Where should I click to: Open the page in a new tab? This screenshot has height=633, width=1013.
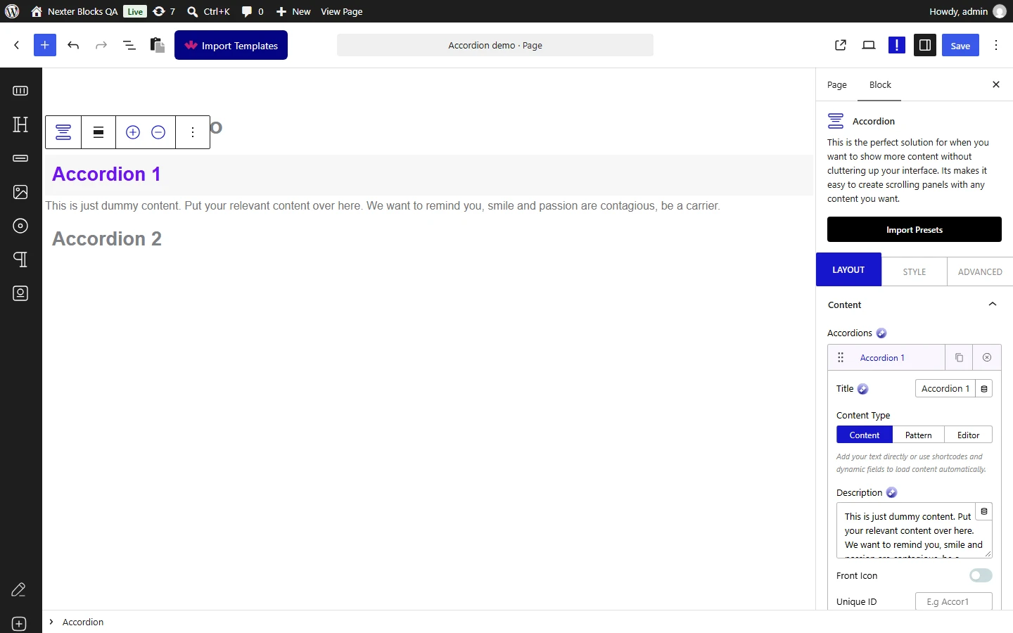(841, 45)
